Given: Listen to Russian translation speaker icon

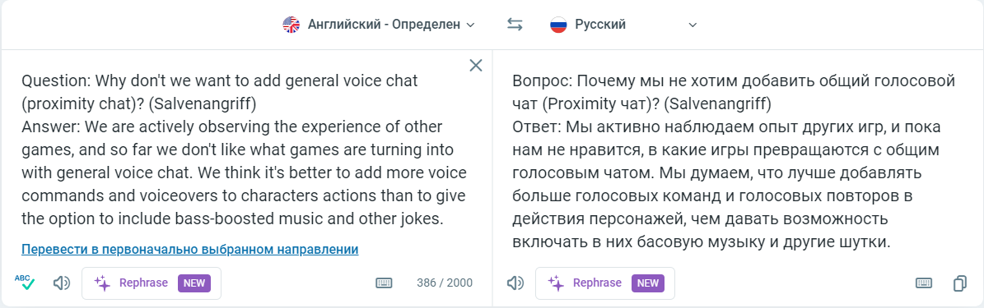Looking at the screenshot, I should tap(515, 283).
